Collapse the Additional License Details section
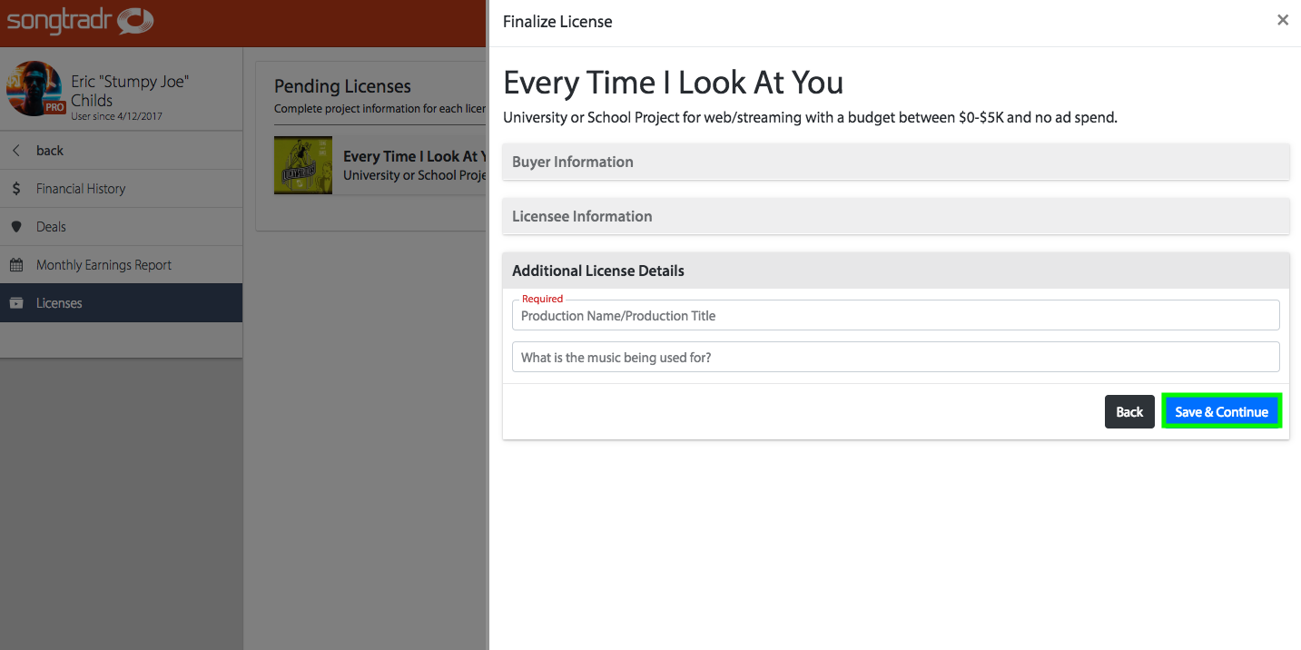 pyautogui.click(x=896, y=271)
